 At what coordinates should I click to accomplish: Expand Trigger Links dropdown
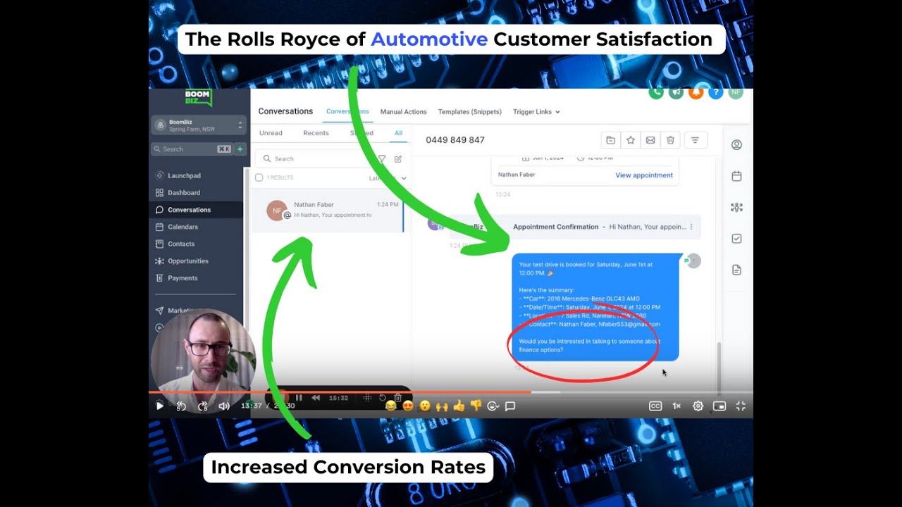536,112
